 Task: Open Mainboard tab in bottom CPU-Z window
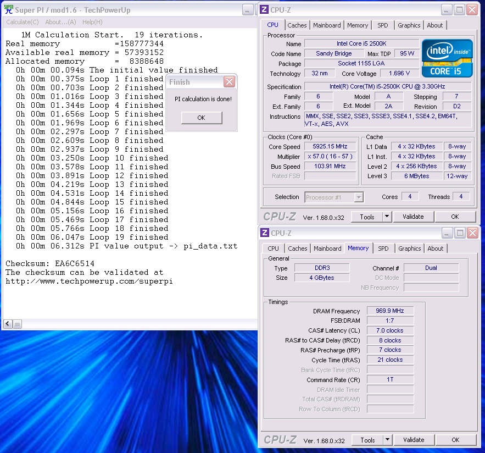[327, 248]
